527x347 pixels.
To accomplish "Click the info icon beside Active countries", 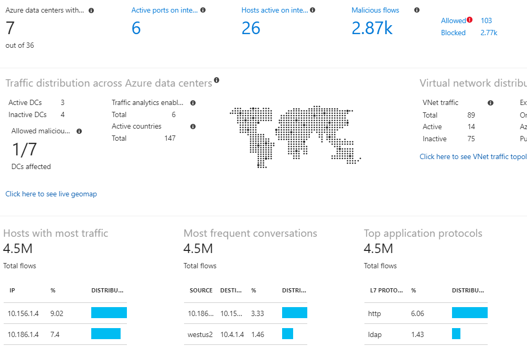I will coord(192,127).
